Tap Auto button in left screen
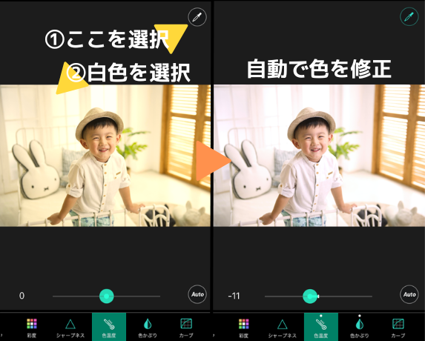The image size is (425, 341). pyautogui.click(x=197, y=294)
